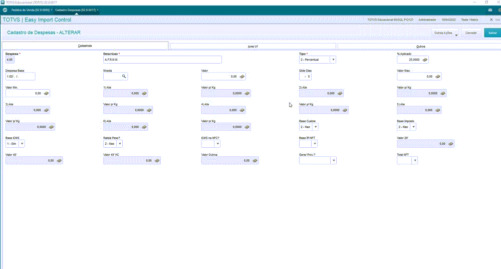Image resolution: width=501 pixels, height=269 pixels.
Task: Click the Despesa code field 4.05
Action: 10,60
